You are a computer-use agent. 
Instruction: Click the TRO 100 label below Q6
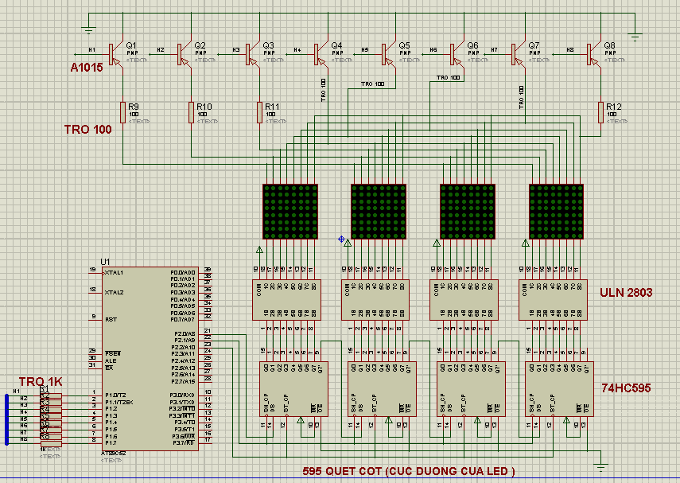tap(448, 78)
